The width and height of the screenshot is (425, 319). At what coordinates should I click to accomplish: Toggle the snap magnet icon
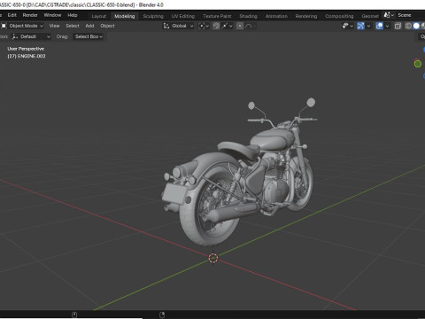coord(216,26)
